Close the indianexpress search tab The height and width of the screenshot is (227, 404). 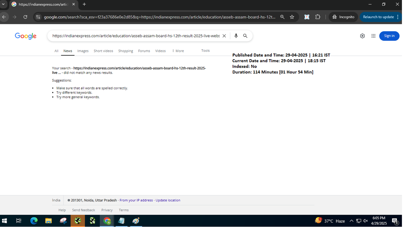pos(73,4)
